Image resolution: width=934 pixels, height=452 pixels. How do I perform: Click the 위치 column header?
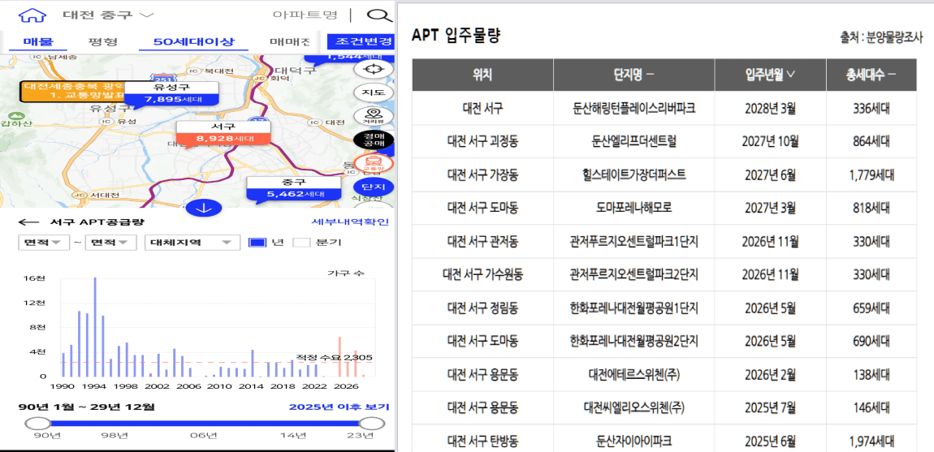482,75
